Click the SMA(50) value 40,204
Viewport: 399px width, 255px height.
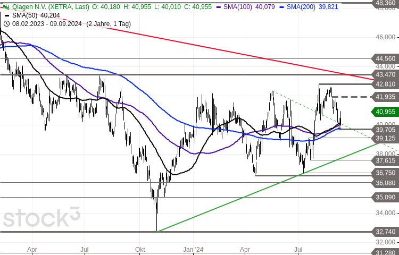[x=50, y=15]
